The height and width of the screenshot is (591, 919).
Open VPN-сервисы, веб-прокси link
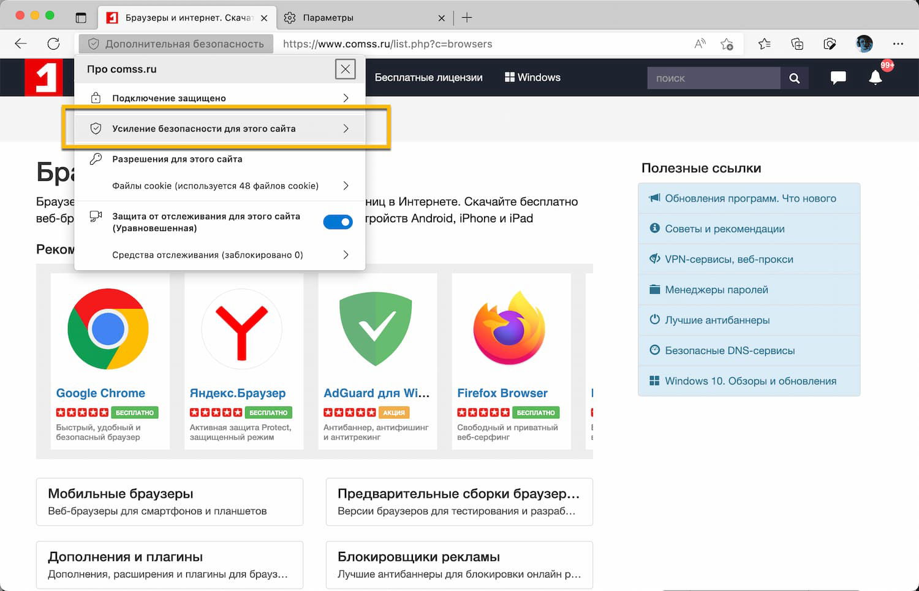pyautogui.click(x=729, y=259)
